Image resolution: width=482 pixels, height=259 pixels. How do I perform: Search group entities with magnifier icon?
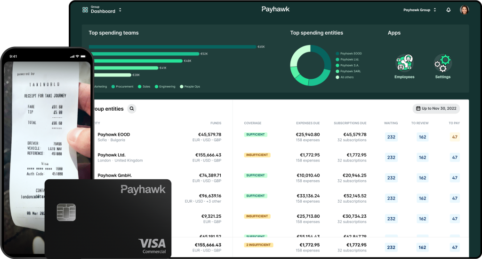132,108
